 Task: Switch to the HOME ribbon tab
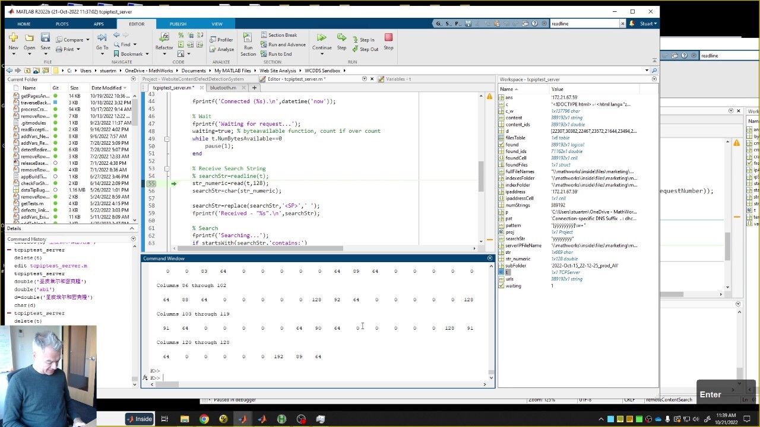24,24
